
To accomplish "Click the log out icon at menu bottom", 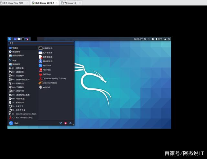I will [71, 123].
